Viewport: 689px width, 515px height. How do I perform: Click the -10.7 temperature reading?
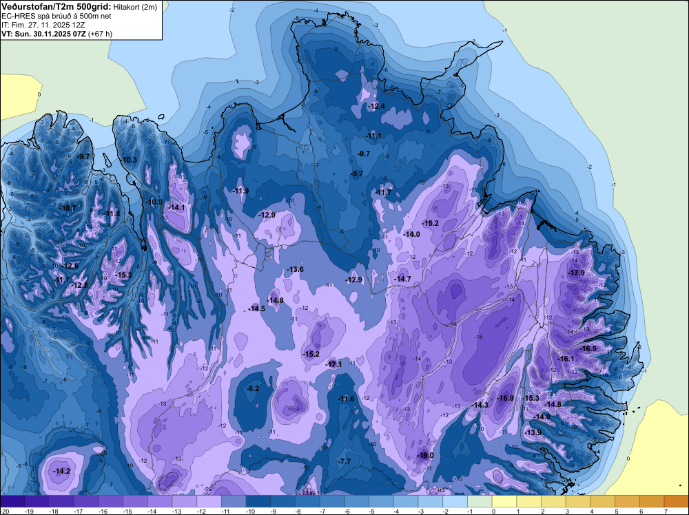tap(68, 208)
